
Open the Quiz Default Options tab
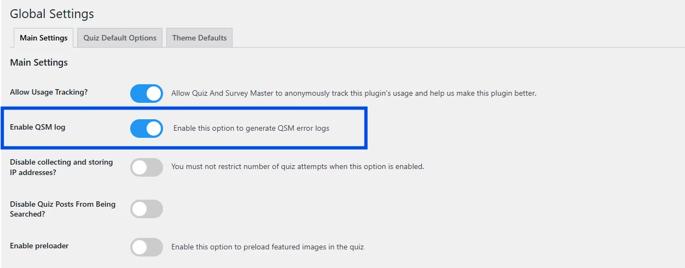click(120, 38)
